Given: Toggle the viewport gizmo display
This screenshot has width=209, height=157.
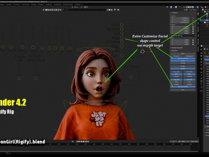Looking at the screenshot, I should point(171,7).
